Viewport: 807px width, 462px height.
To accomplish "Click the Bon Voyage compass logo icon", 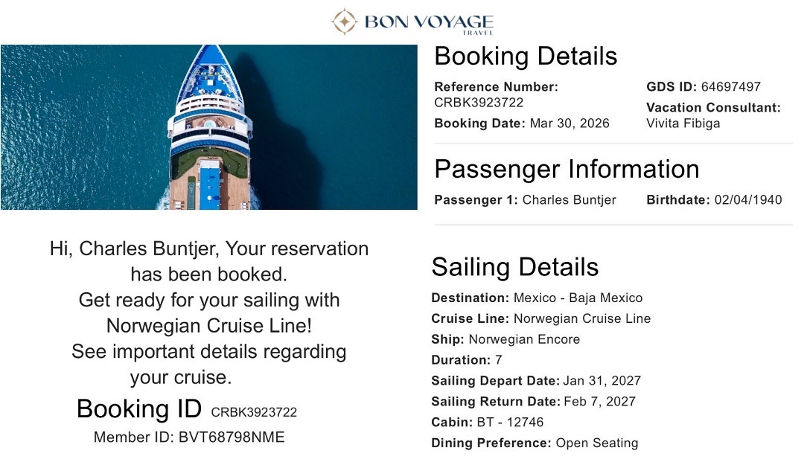I will [x=345, y=22].
